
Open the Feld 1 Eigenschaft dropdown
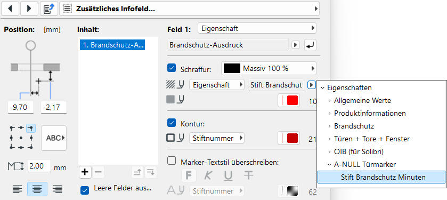tap(257, 28)
